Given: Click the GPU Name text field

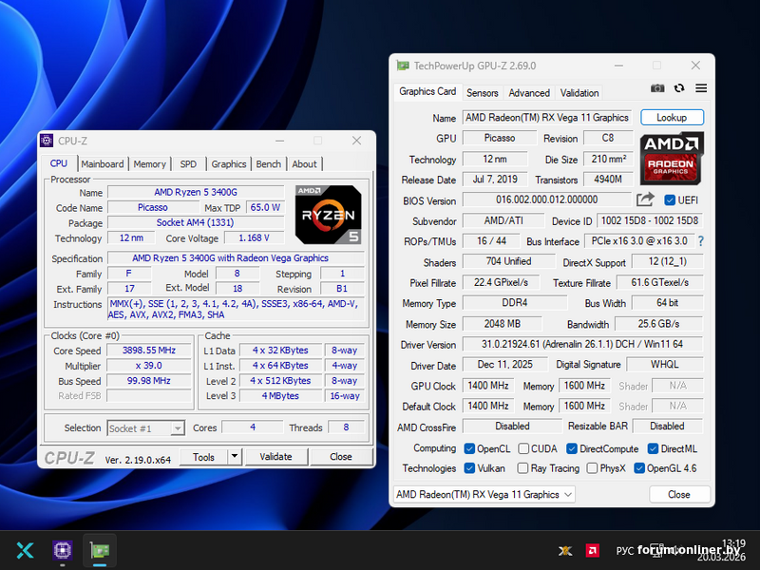Looking at the screenshot, I should [x=547, y=118].
